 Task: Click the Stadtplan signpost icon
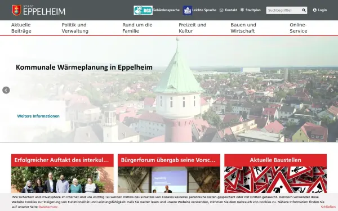[242, 10]
